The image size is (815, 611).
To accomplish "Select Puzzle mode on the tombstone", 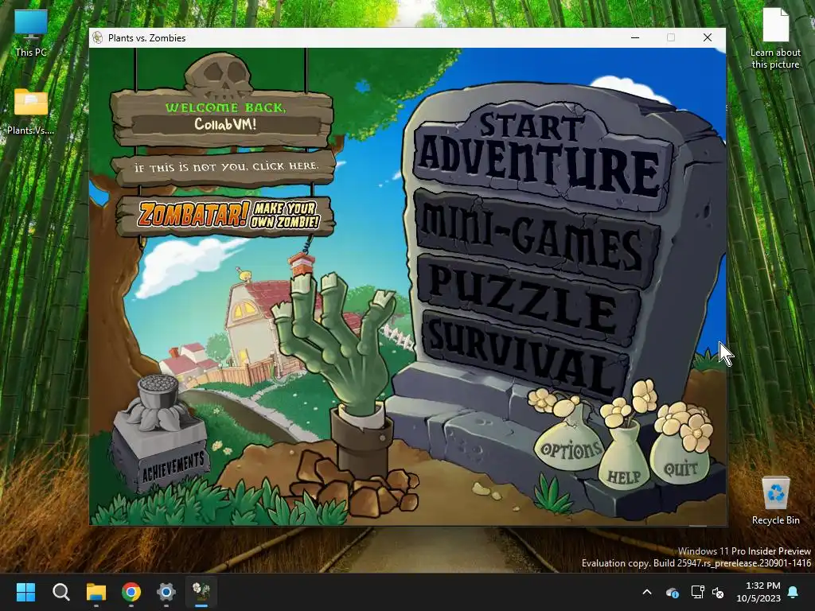I will click(528, 300).
